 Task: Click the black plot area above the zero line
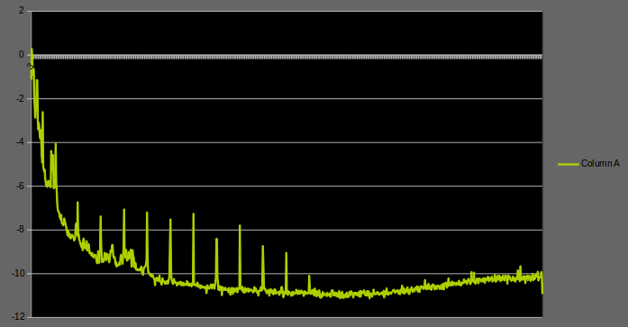pyautogui.click(x=287, y=32)
